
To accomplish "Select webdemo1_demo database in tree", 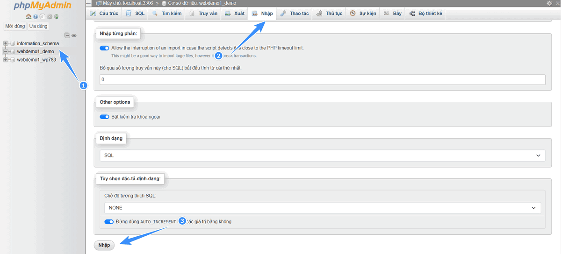I will pos(36,51).
